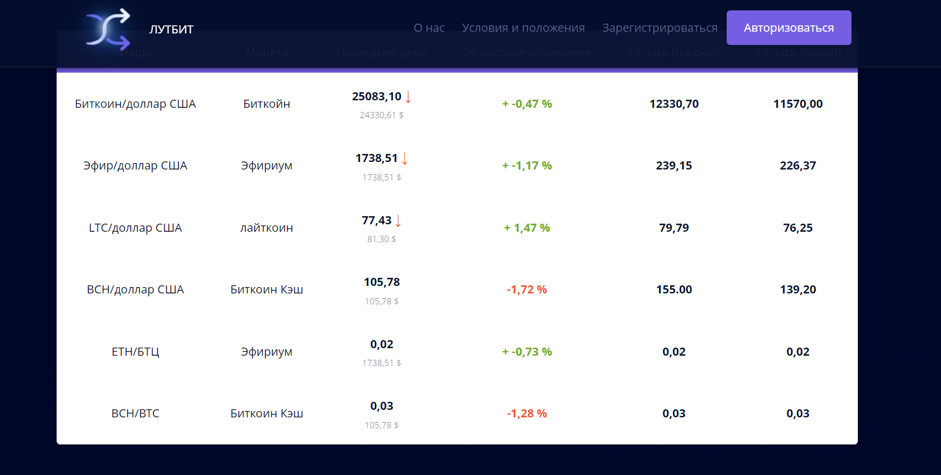The image size is (941, 475).
Task: Click the Лутбит shuffle-arrows logo icon
Action: point(108,29)
